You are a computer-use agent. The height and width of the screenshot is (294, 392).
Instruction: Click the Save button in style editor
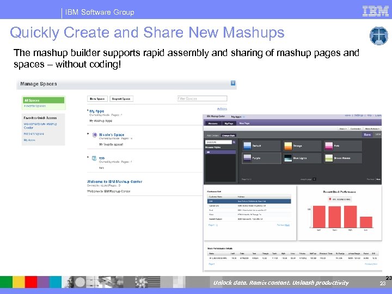[x=367, y=134]
